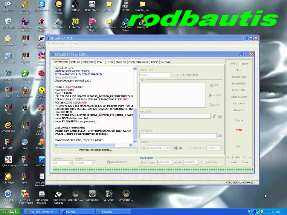This screenshot has height=215, width=287.
Task: Open Nokia Ovi Player shortcut
Action: [x=92, y=24]
